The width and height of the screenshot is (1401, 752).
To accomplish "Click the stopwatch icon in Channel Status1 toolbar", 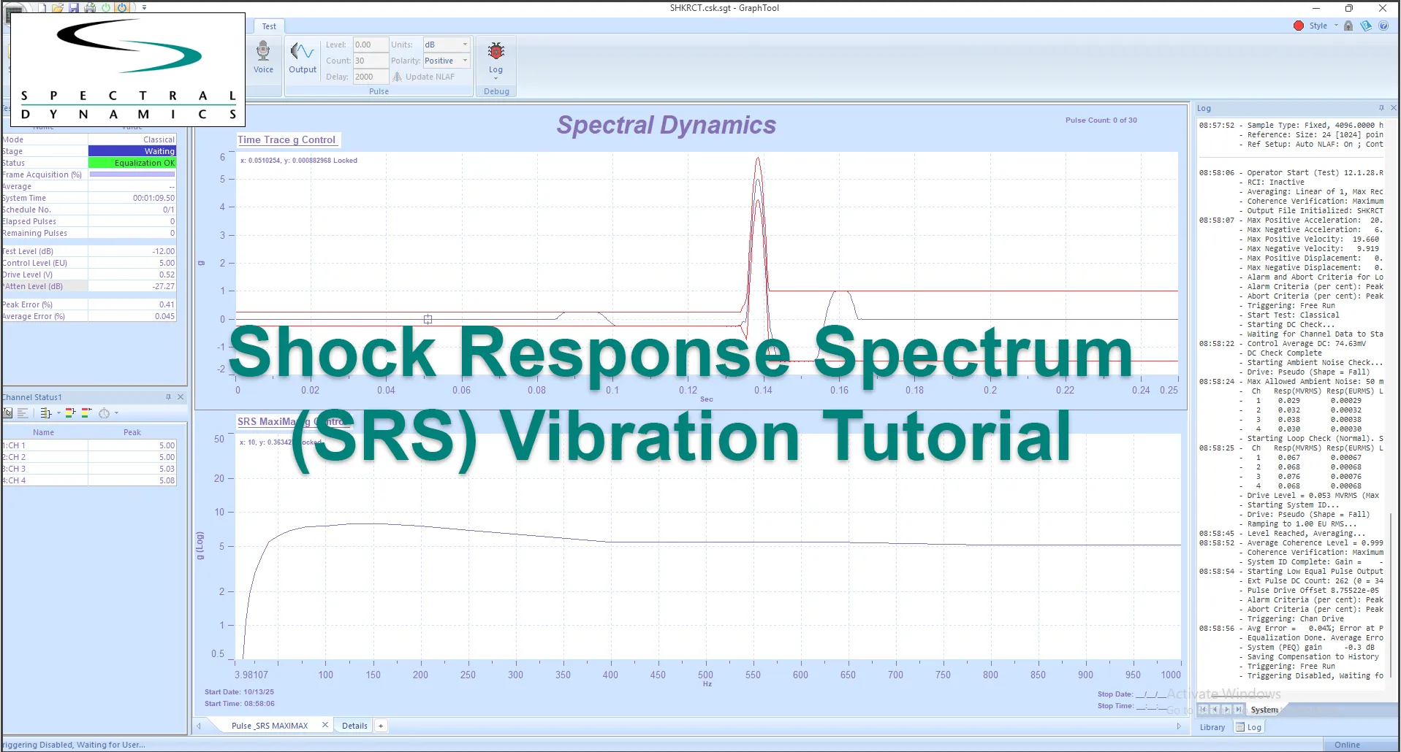I will 104,414.
